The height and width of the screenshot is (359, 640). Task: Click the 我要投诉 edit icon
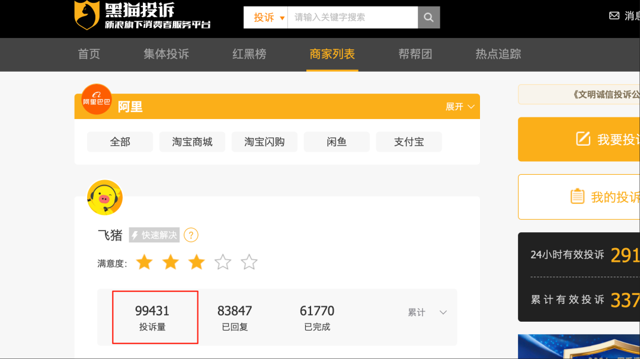(x=583, y=139)
